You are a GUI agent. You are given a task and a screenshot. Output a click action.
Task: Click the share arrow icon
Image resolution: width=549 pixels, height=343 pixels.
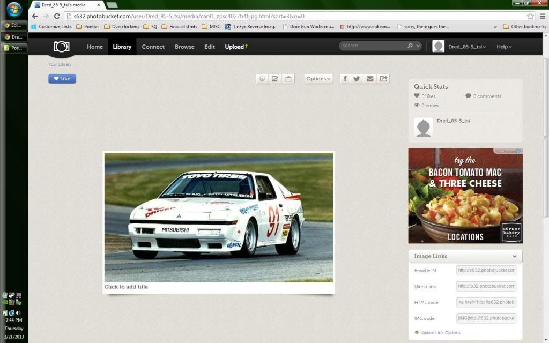383,79
